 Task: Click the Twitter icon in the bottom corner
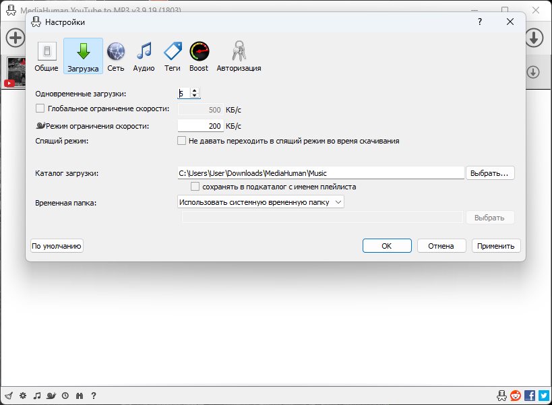pyautogui.click(x=543, y=396)
